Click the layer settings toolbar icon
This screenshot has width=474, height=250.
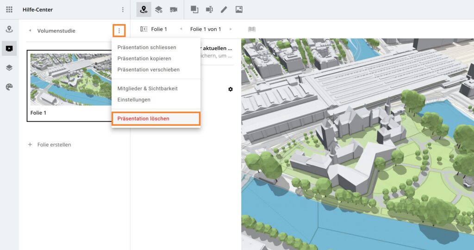point(159,10)
